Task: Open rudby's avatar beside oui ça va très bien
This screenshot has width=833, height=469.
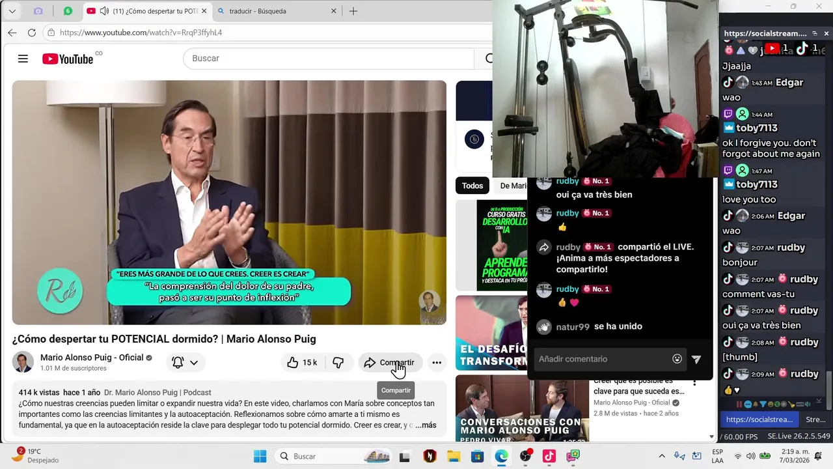Action: 544,183
